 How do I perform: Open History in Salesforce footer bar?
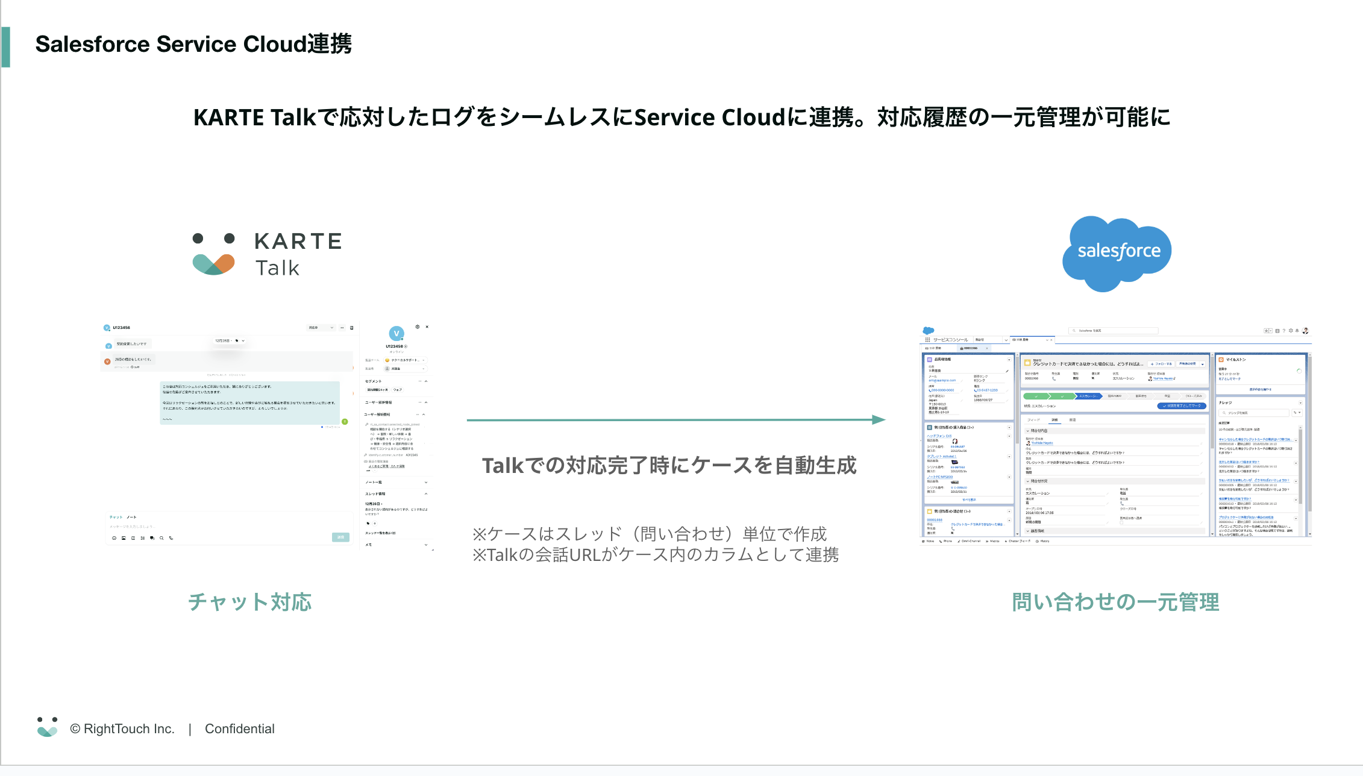1042,541
